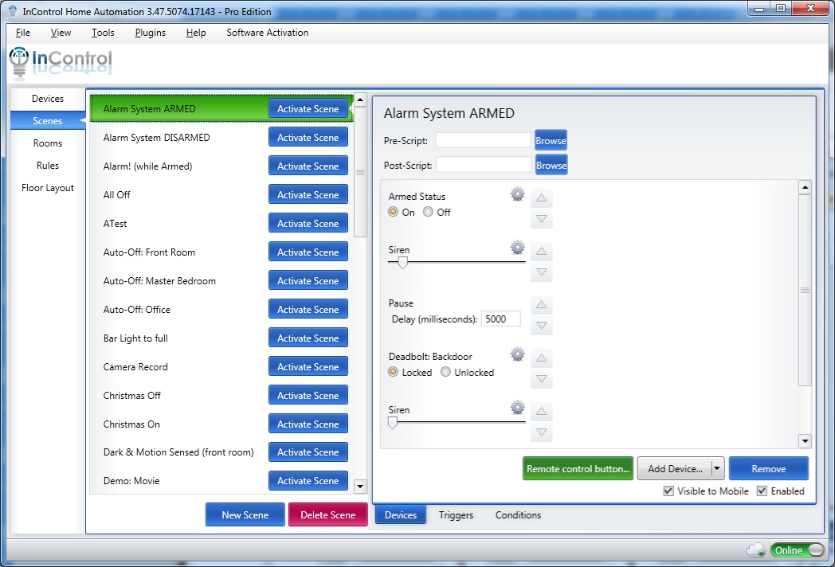
Task: Open Deadbolt: Backdoor settings gear
Action: coord(517,354)
